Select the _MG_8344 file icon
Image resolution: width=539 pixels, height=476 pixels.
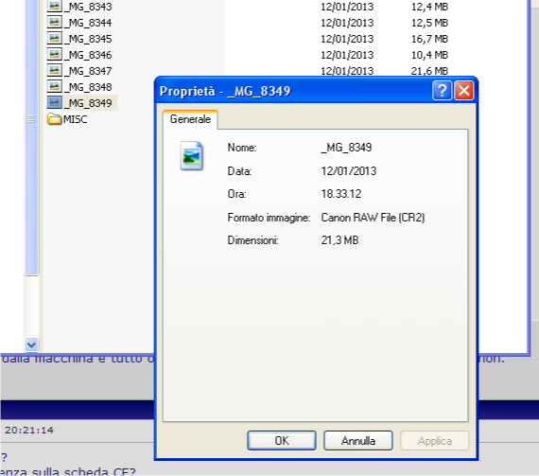click(54, 22)
